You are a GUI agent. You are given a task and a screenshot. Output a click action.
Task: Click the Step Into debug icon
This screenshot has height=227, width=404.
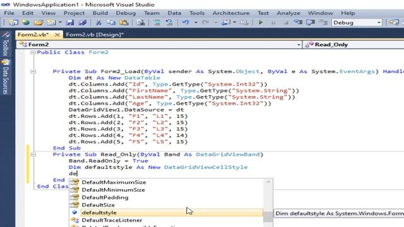298,23
